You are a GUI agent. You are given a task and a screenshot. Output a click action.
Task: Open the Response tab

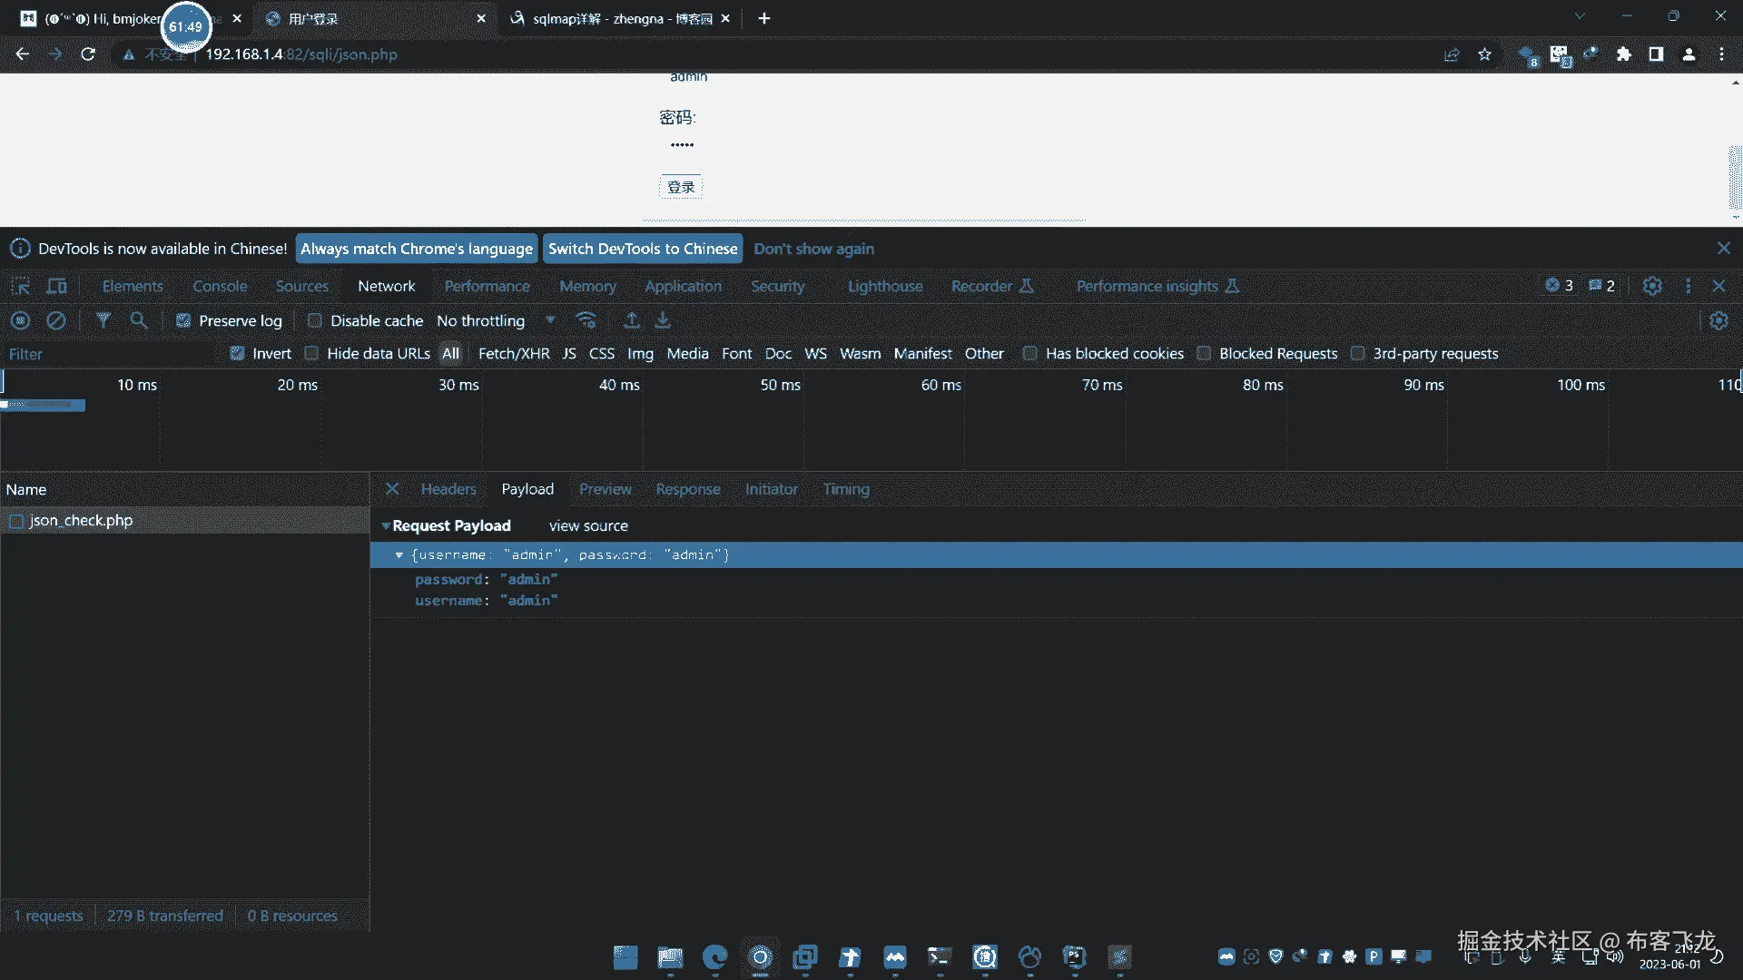click(687, 489)
